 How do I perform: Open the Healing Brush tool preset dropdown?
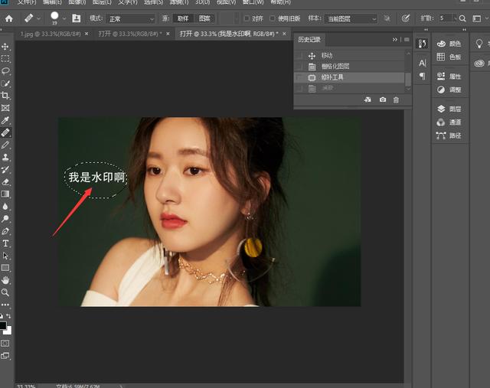pos(39,18)
